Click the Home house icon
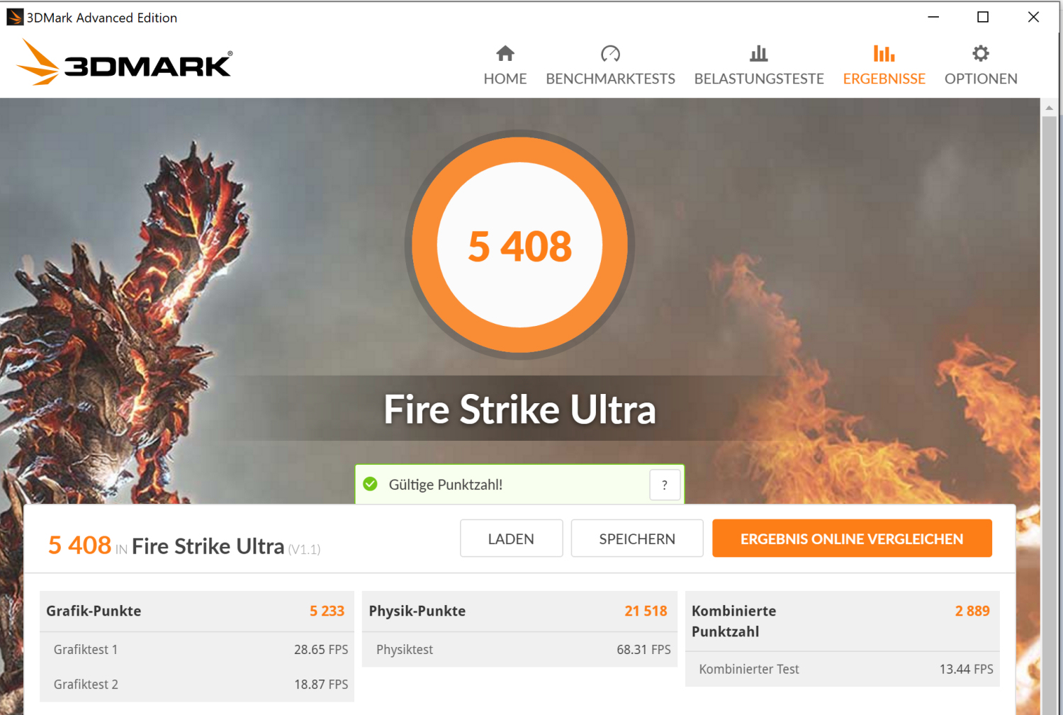 [x=505, y=53]
